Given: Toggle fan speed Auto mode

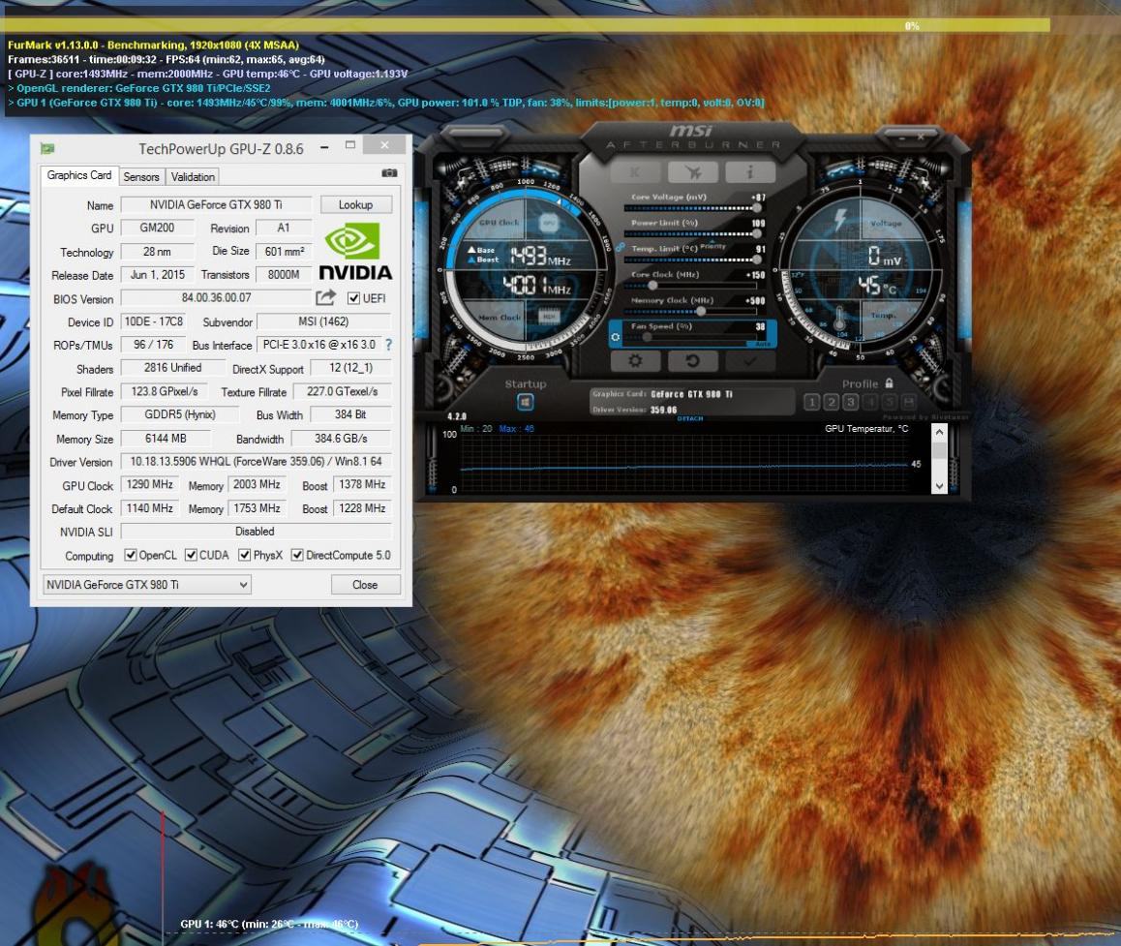Looking at the screenshot, I should [x=763, y=344].
